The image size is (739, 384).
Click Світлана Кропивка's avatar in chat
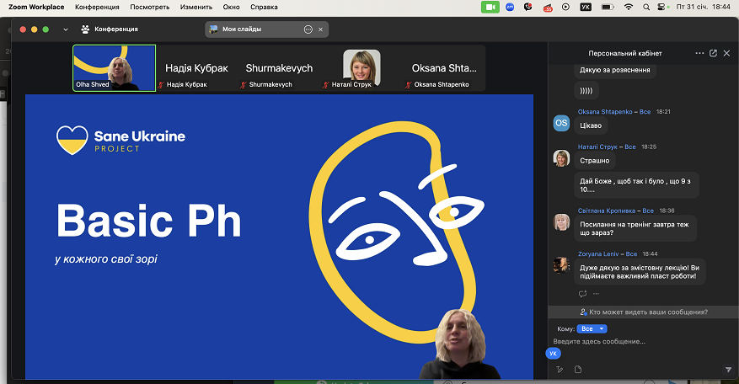561,222
